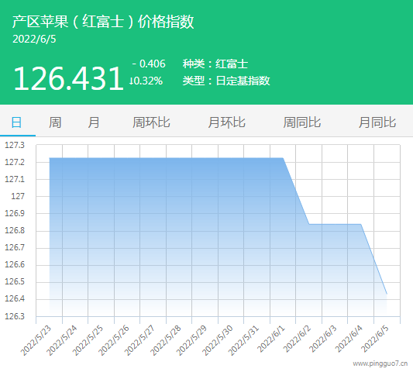This screenshot has width=413, height=372.
Task: Switch to the 周 weekly tab
Action: (55, 122)
